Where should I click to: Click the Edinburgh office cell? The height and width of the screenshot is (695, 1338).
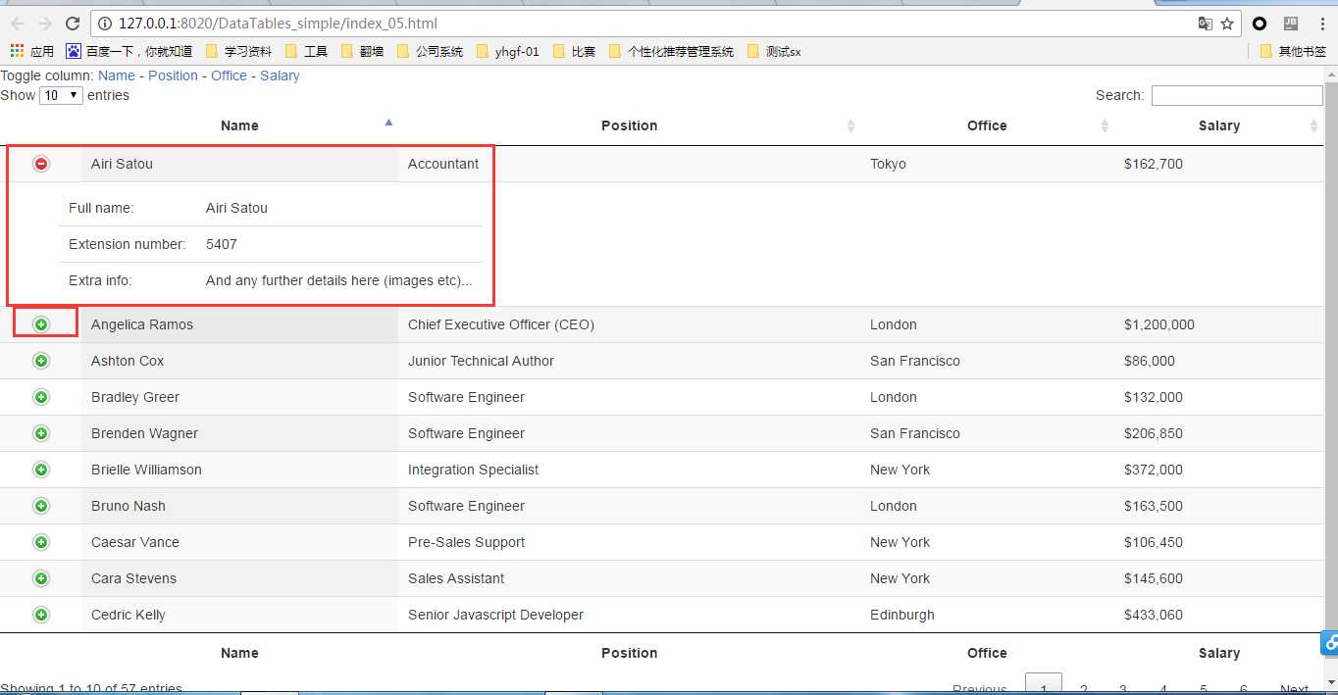pos(987,615)
